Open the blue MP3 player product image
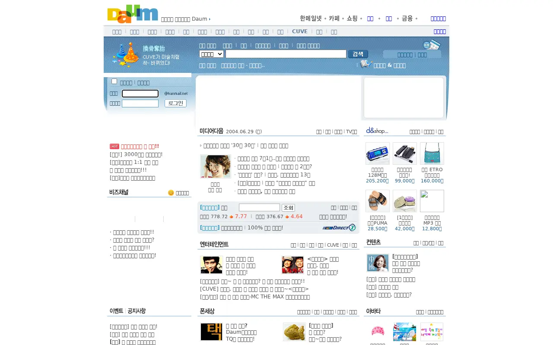This screenshot has width=553, height=345. pyautogui.click(x=378, y=154)
